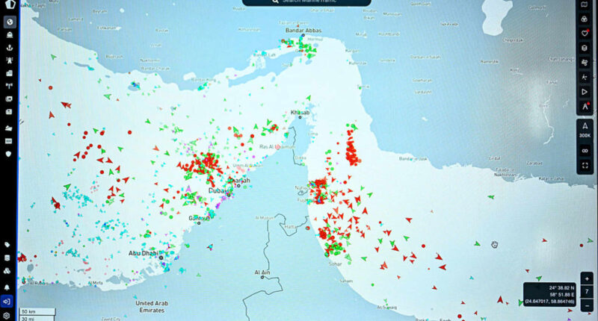The image size is (598, 321).
Task: Open the tag icon near sidebar bottom
Action: pos(8,245)
